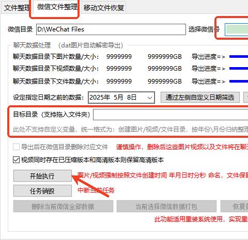This screenshot has height=240, width=248.
Task: Click the 聊天数据目录下文件数量/大小 label
Action: pos(56,81)
